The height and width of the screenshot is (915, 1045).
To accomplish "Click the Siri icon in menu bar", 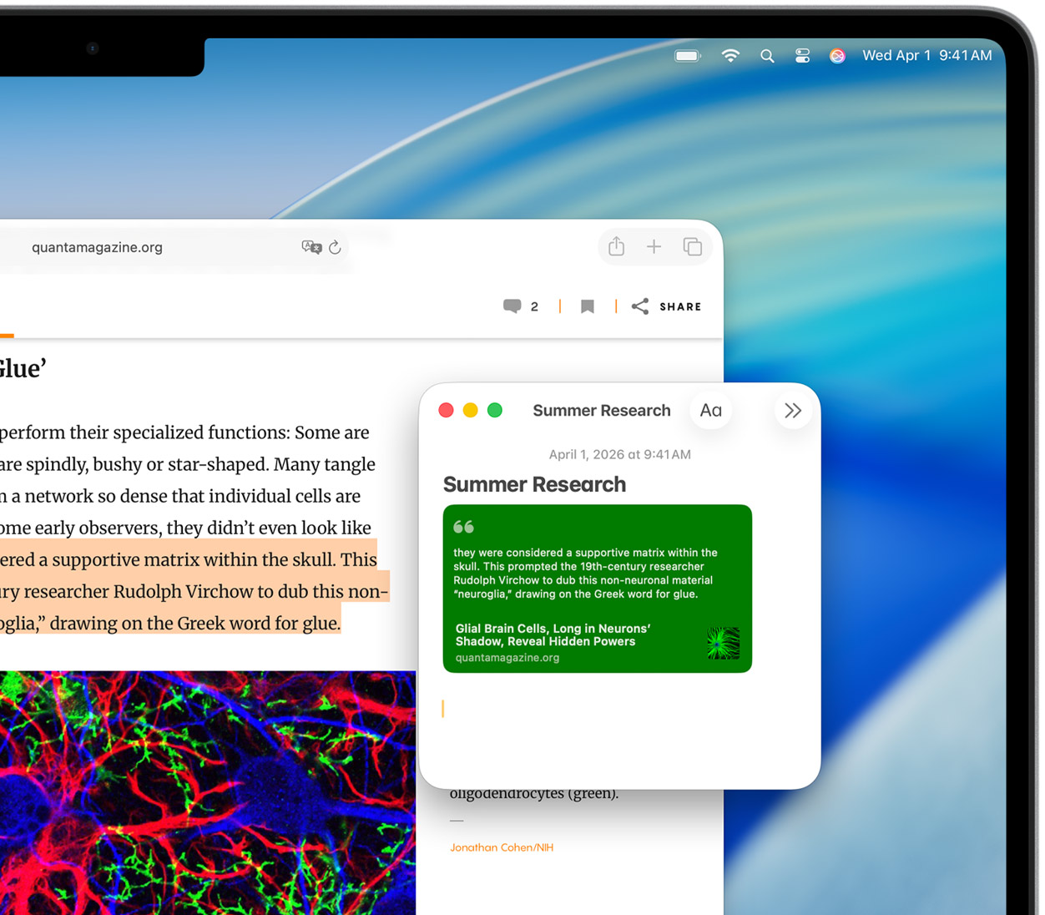I will click(x=837, y=56).
